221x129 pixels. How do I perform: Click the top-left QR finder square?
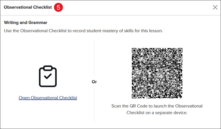134,50
